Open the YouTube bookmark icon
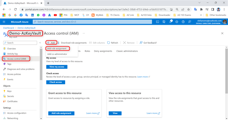This screenshot has width=228, height=120. (55, 15)
